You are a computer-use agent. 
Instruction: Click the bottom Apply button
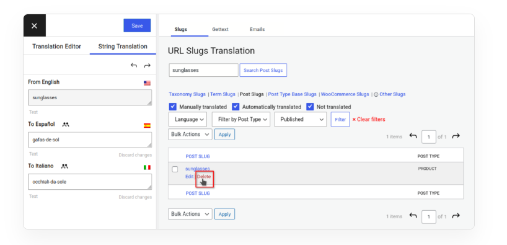[225, 214]
